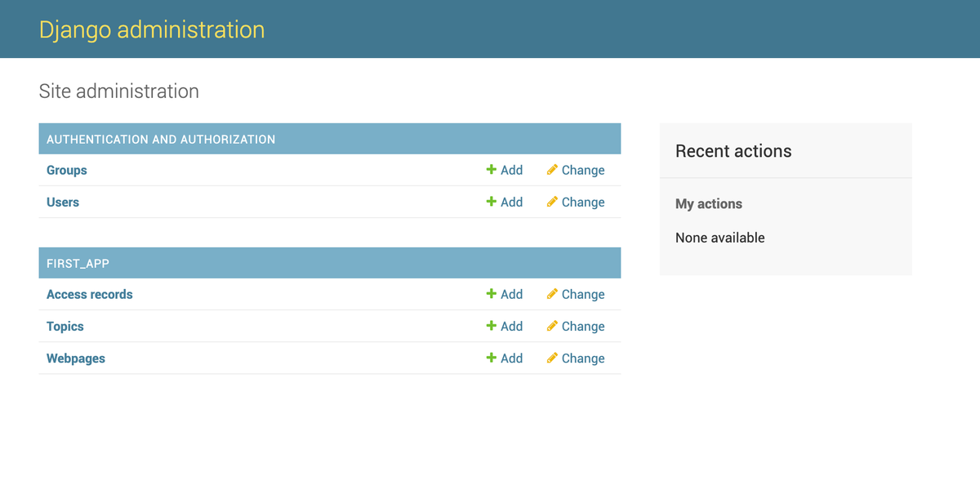Open the Authentication and Authorization section header
The width and height of the screenshot is (980, 481).
161,139
